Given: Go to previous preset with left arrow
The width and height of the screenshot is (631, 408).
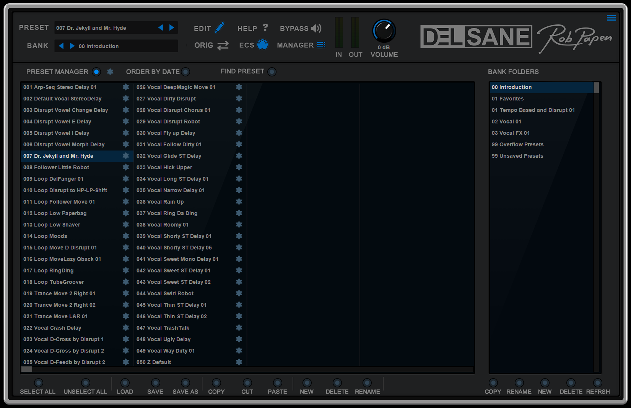Looking at the screenshot, I should pos(161,28).
